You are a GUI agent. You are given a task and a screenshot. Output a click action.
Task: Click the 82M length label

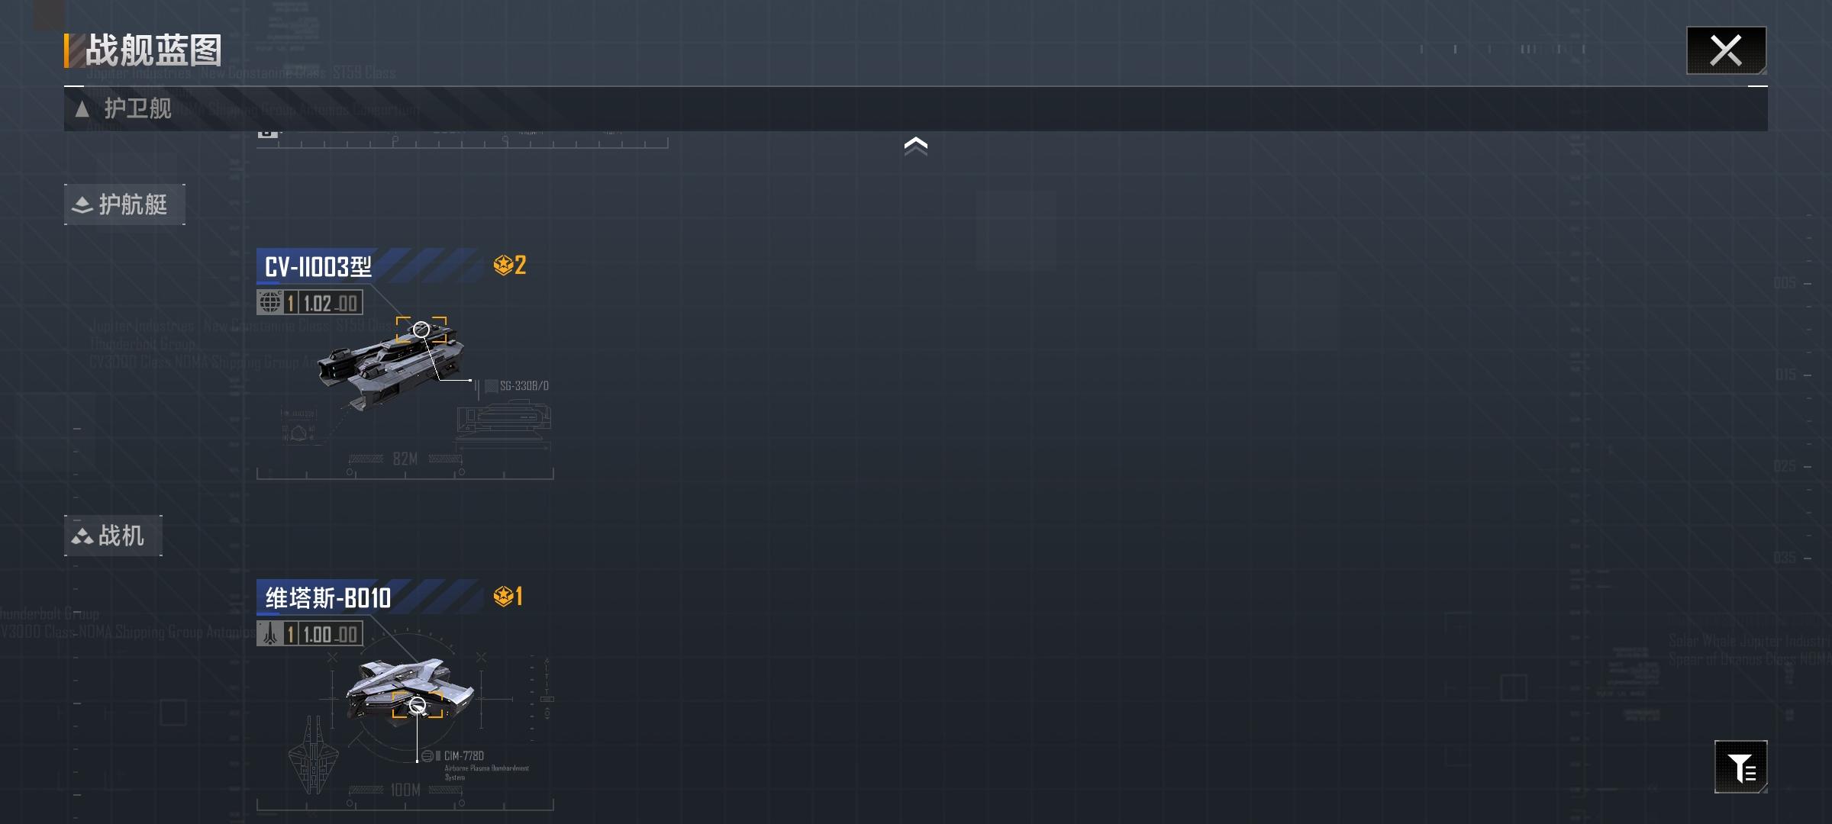[x=405, y=459]
